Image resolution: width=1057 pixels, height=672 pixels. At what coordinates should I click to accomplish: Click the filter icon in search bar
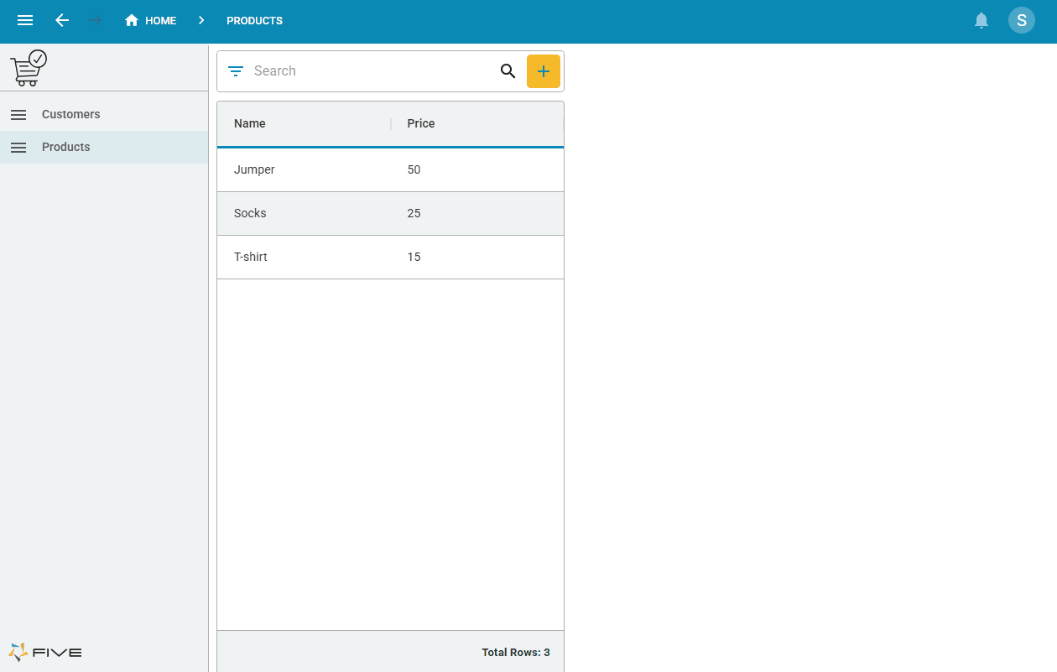pos(236,71)
